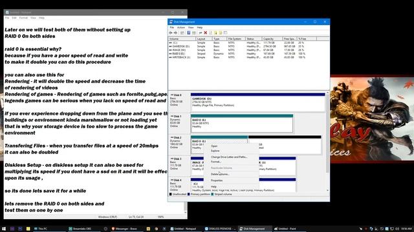Sort by the File System column header
The image size is (414, 232).
[236, 39]
